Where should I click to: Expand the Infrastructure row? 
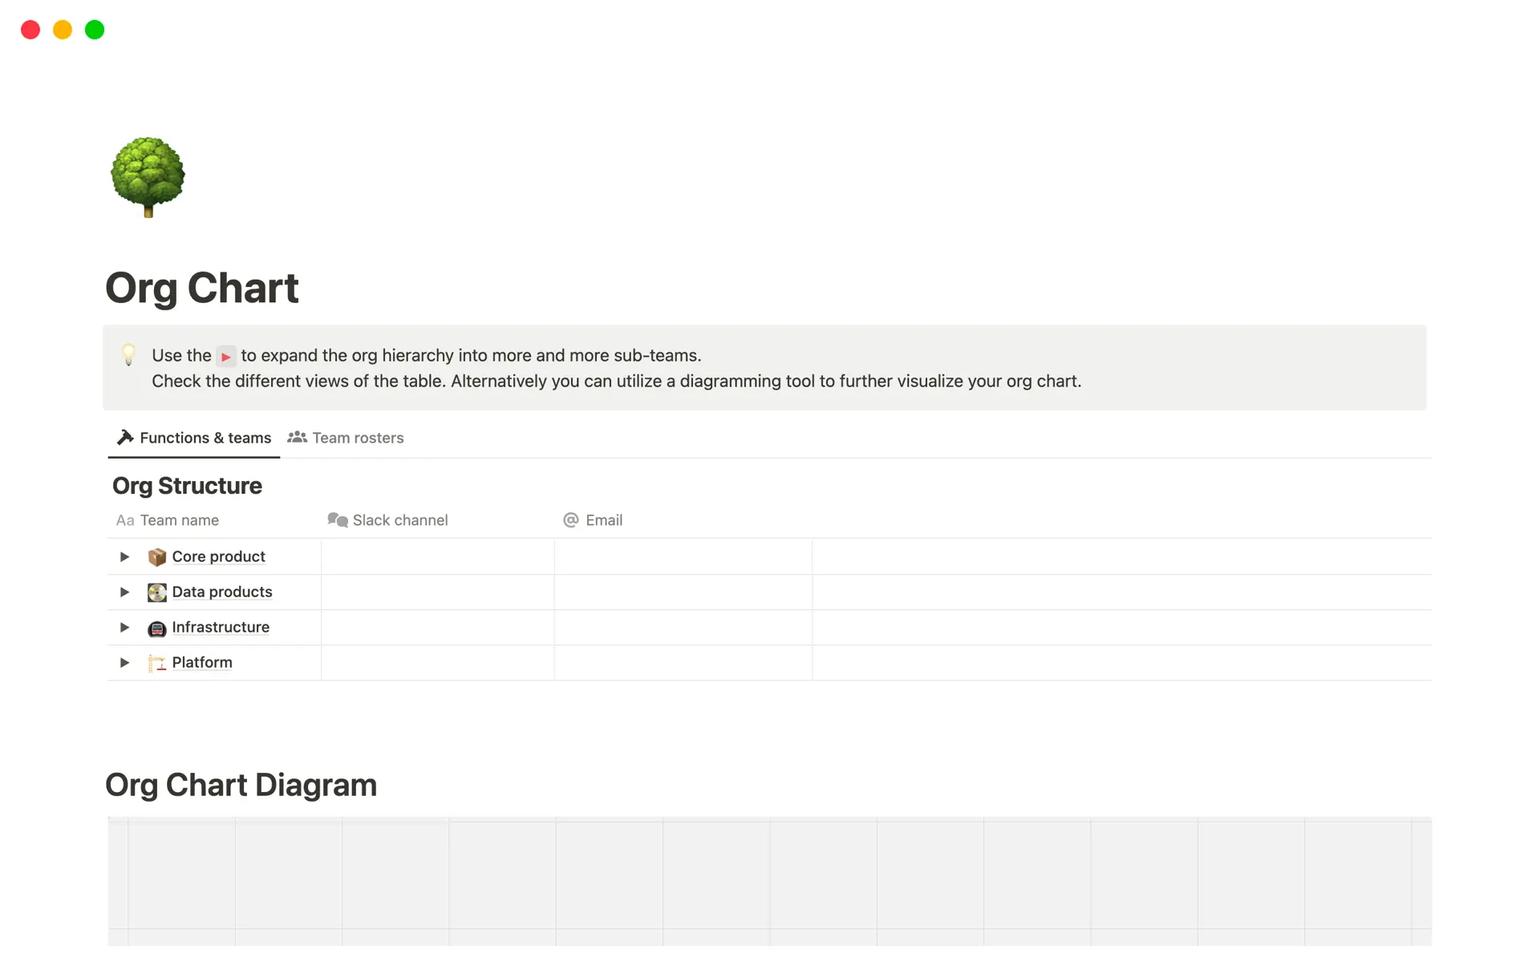point(124,627)
